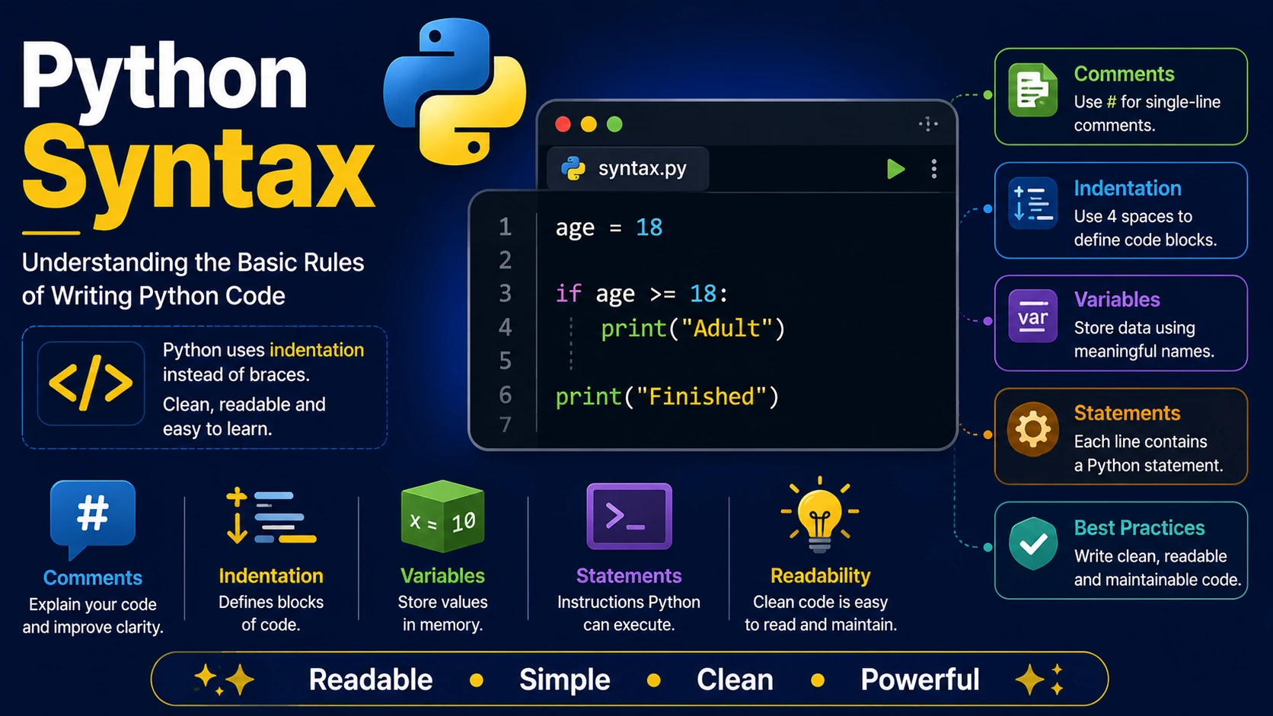Click the bottom 'Indentation' yellow label
The image size is (1273, 716).
point(271,576)
